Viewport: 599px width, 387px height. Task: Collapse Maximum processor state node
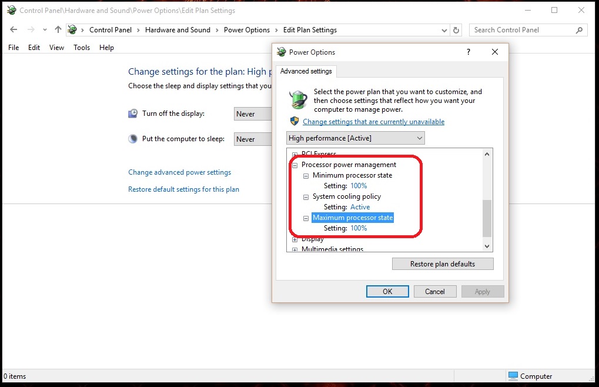[x=306, y=219]
